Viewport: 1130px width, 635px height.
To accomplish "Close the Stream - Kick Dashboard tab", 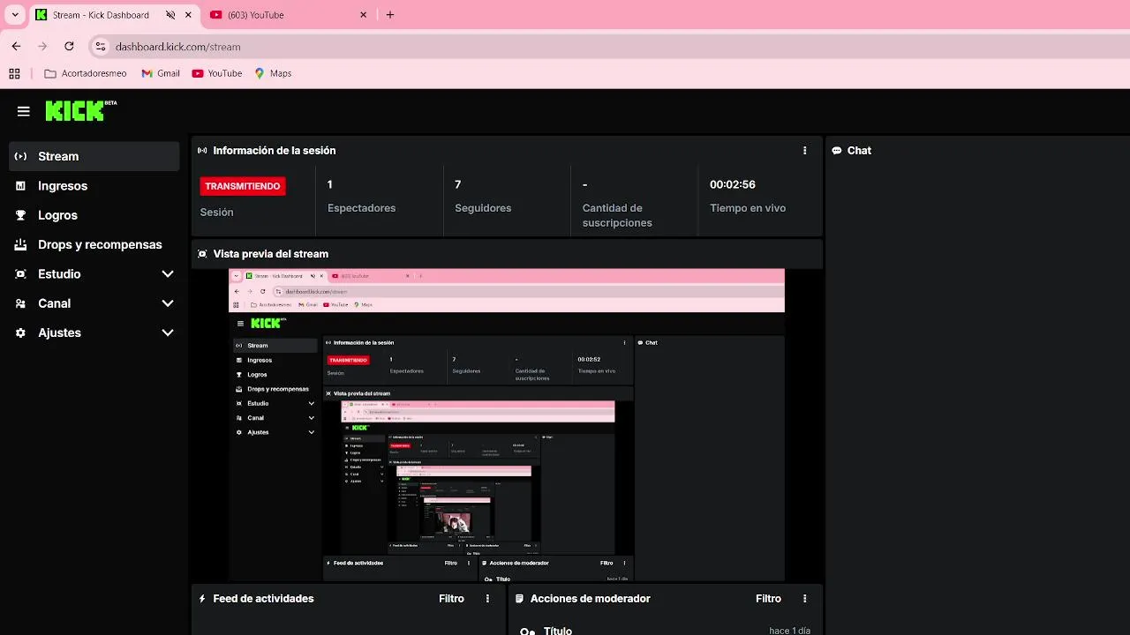I will tap(188, 15).
